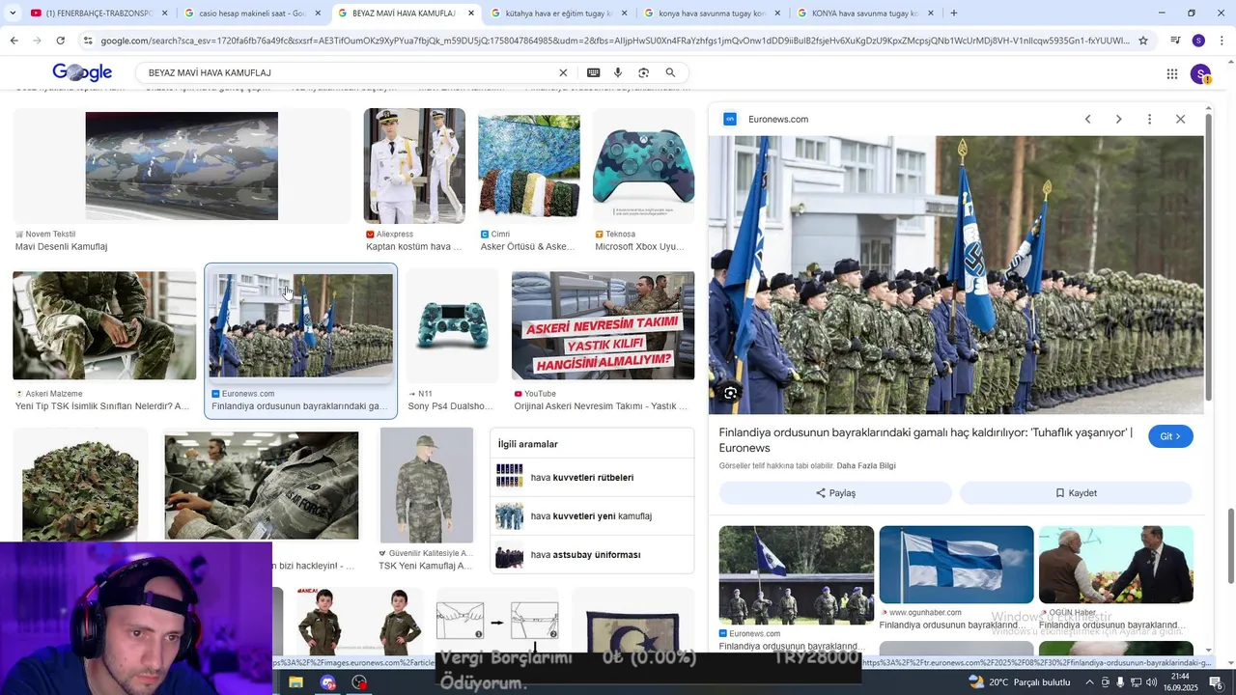Open YouTube Askeri Nevresim Takımı thumbnail
This screenshot has width=1236, height=695.
[603, 325]
